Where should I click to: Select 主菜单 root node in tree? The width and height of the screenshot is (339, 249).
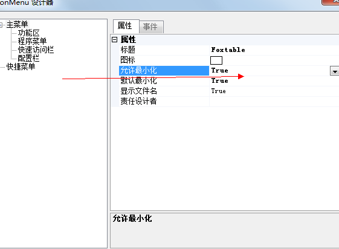coord(17,24)
